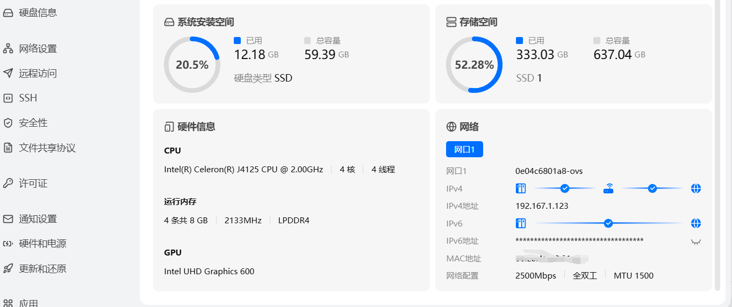
Task: Click the 硬盘信息 disk icon in sidebar
Action: 8,13
